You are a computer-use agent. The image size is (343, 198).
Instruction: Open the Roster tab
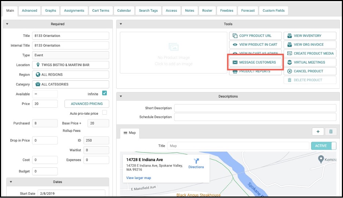tap(207, 11)
